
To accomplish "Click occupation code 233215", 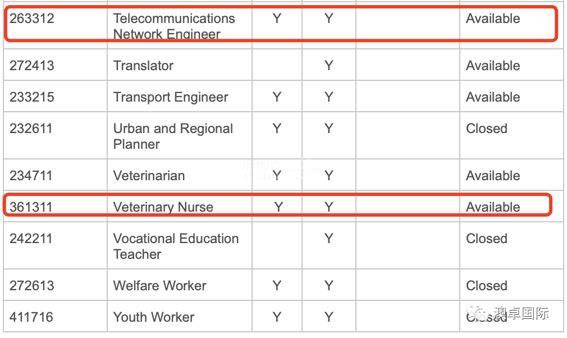I will tap(32, 97).
